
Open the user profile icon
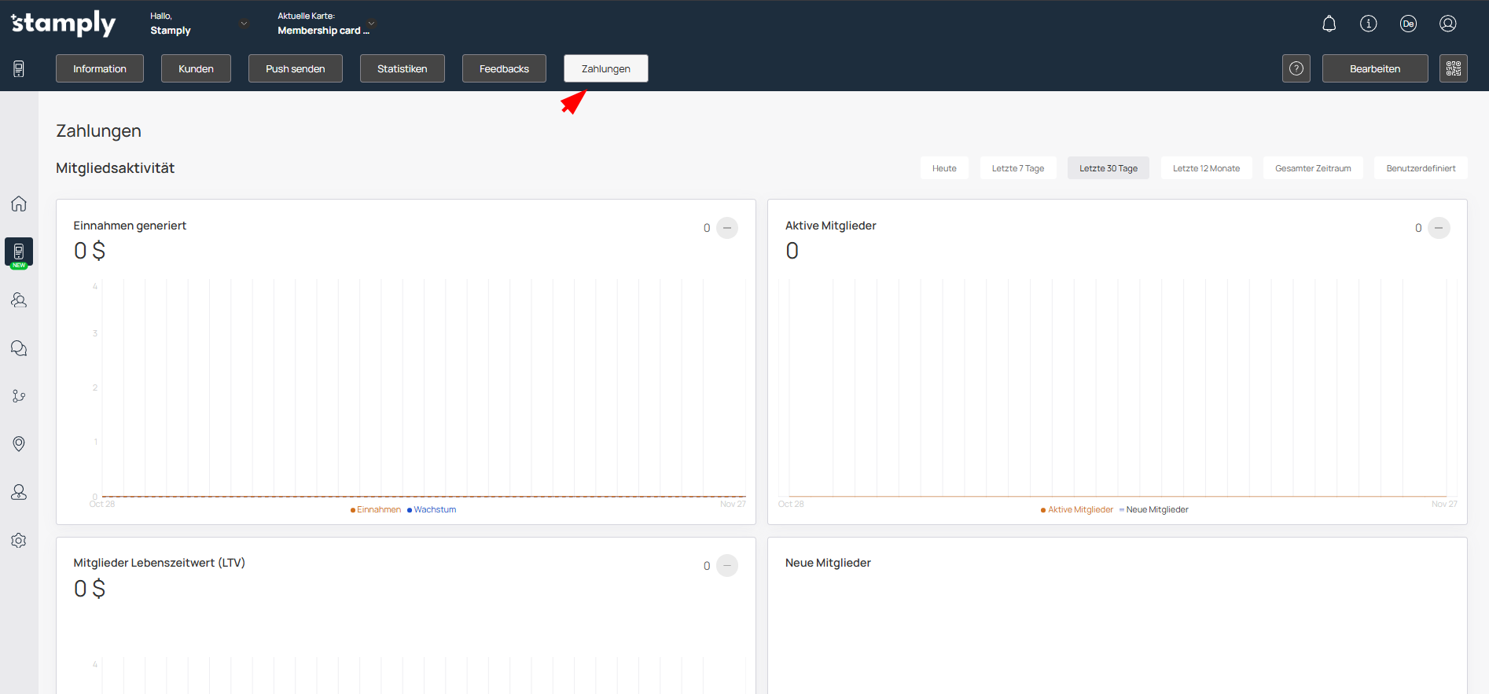pyautogui.click(x=1447, y=24)
